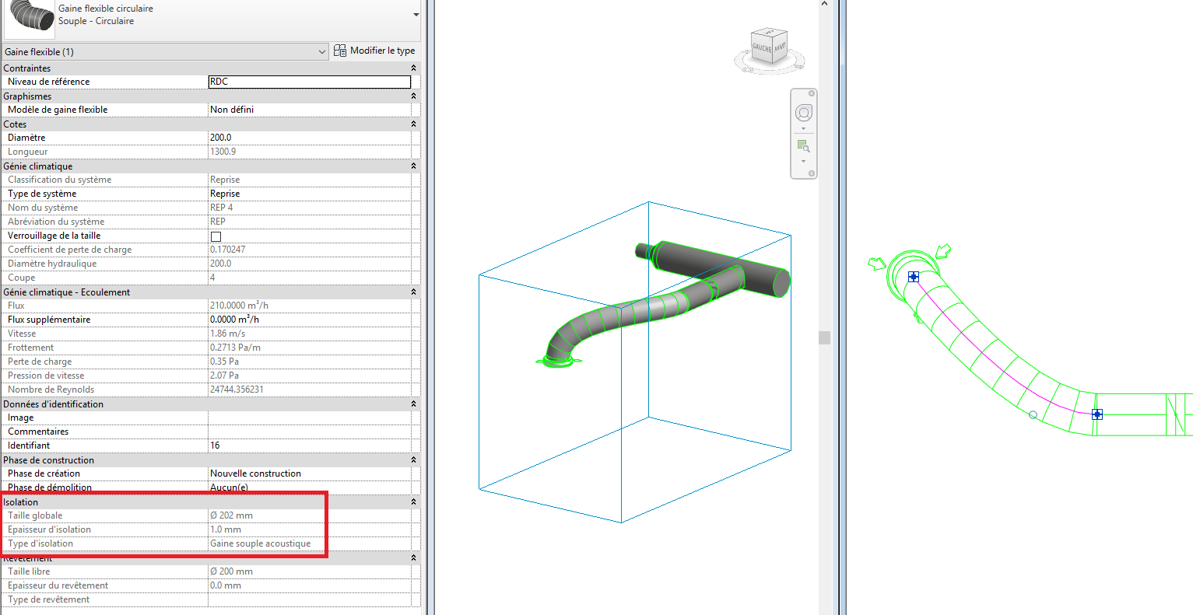
Task: Click the duct start grip handle
Action: [914, 277]
